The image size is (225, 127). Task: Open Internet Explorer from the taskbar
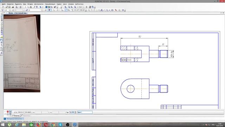click(x=17, y=125)
